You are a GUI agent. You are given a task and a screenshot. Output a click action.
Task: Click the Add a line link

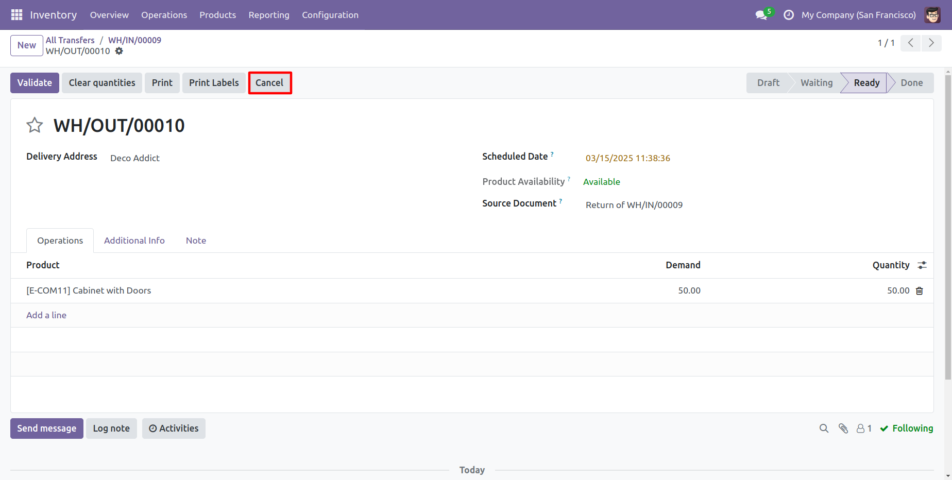click(x=46, y=315)
